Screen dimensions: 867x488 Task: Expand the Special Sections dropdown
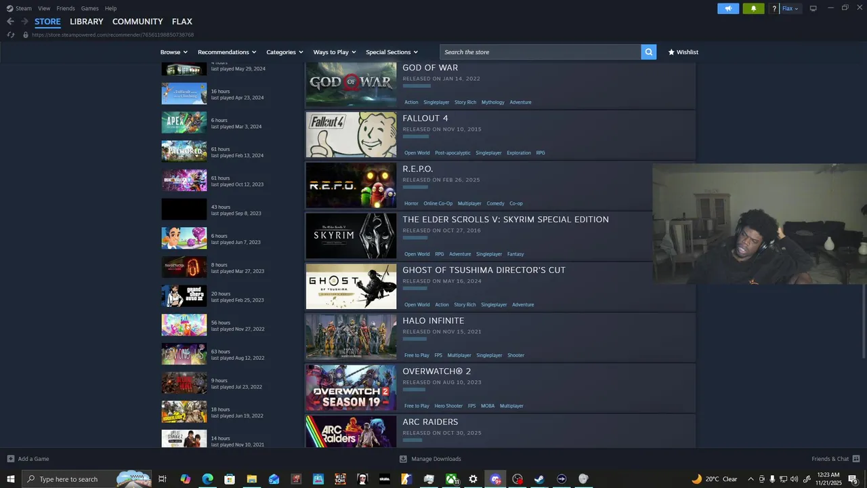point(392,52)
